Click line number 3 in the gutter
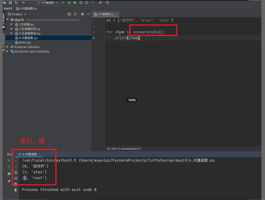Viewport: 265px width, 200px height. [x=94, y=32]
